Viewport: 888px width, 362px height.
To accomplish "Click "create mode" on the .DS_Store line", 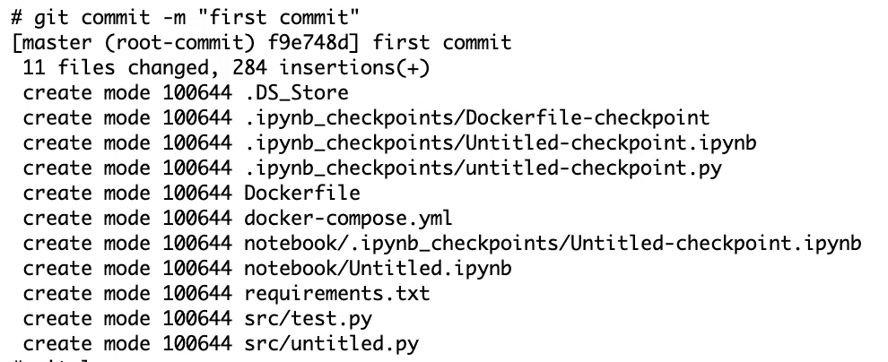I will pyautogui.click(x=87, y=93).
